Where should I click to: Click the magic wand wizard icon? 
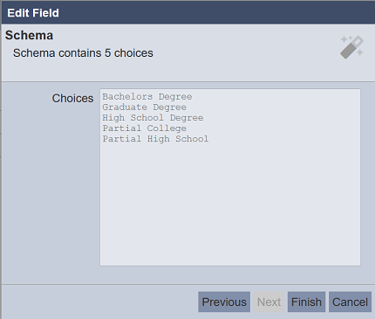(351, 47)
